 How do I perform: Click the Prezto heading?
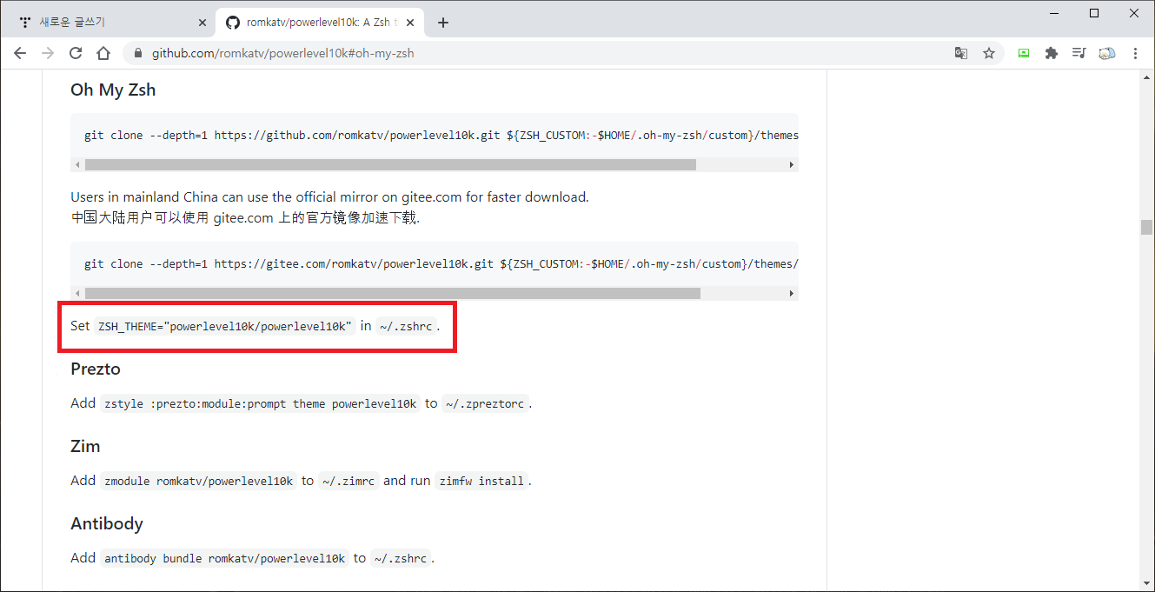[x=96, y=369]
